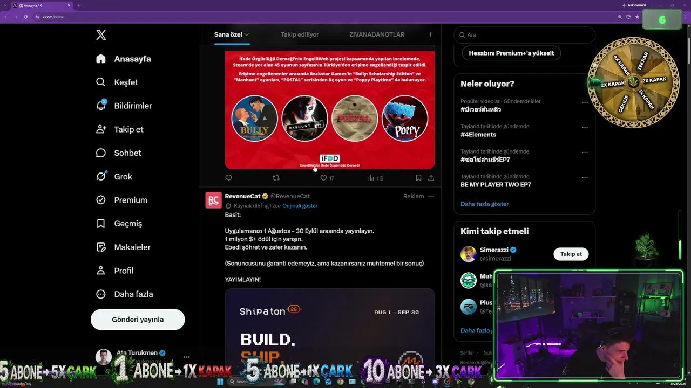This screenshot has height=388, width=691.
Task: View analytics showing 1 B views
Action: pyautogui.click(x=375, y=178)
